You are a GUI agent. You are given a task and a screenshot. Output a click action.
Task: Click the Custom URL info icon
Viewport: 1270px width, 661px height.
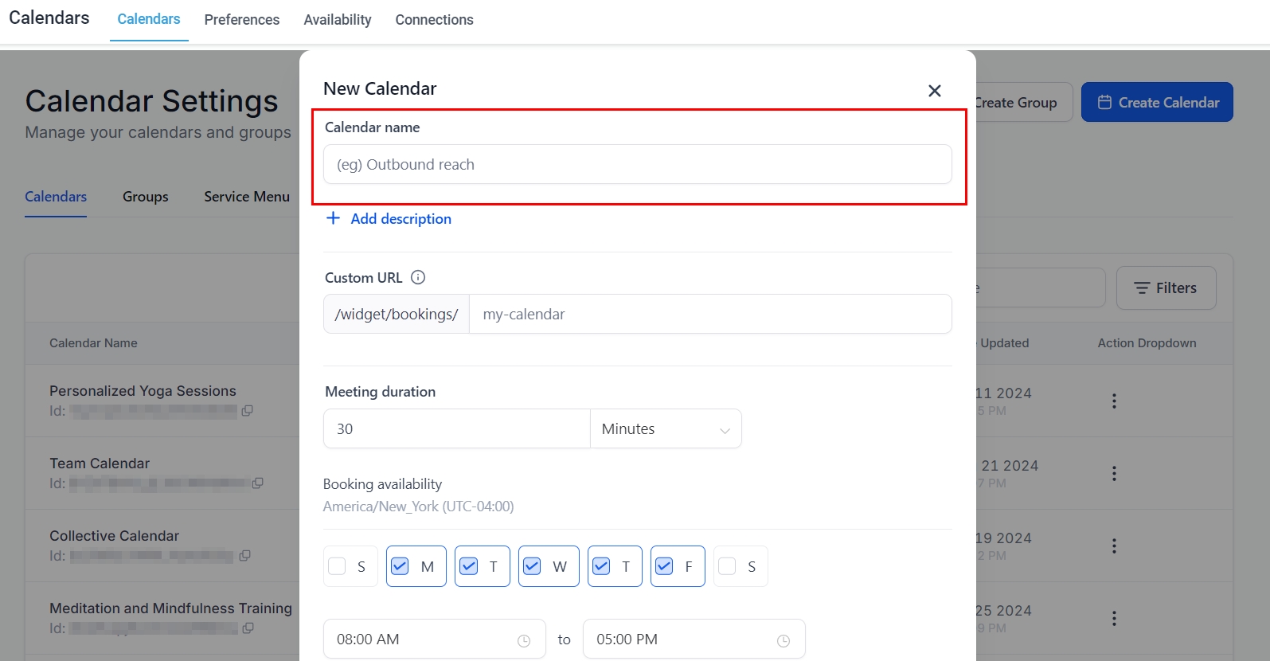(418, 277)
